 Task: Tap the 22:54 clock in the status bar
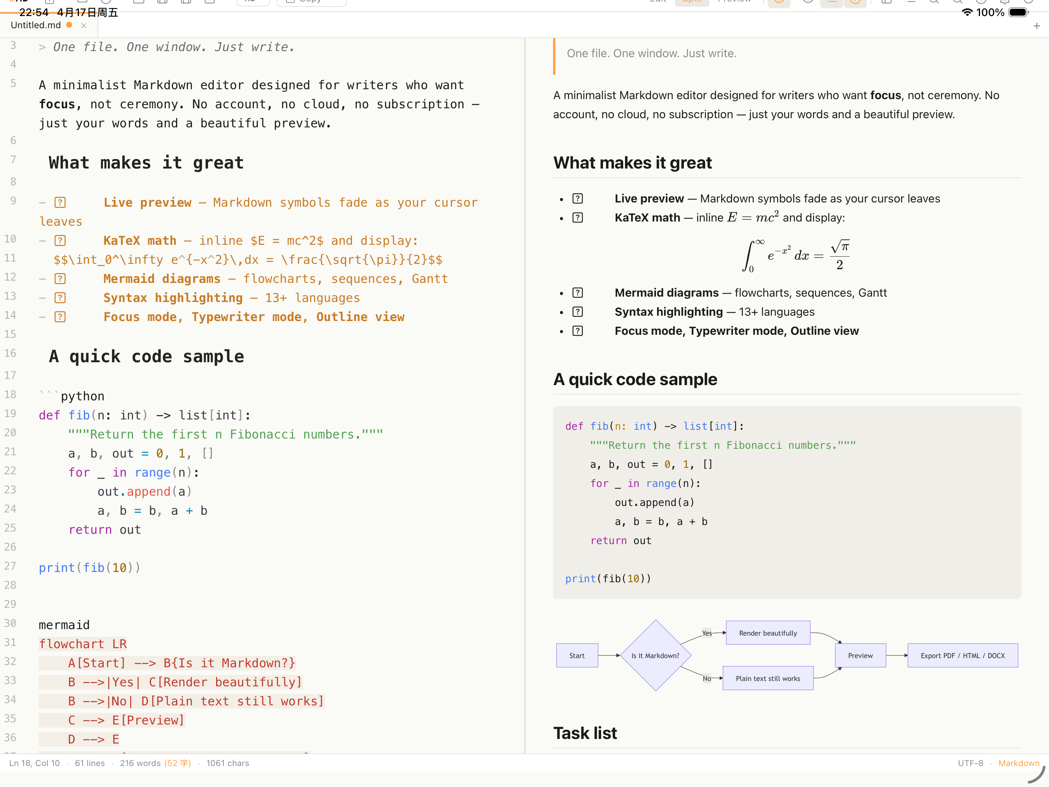point(34,12)
